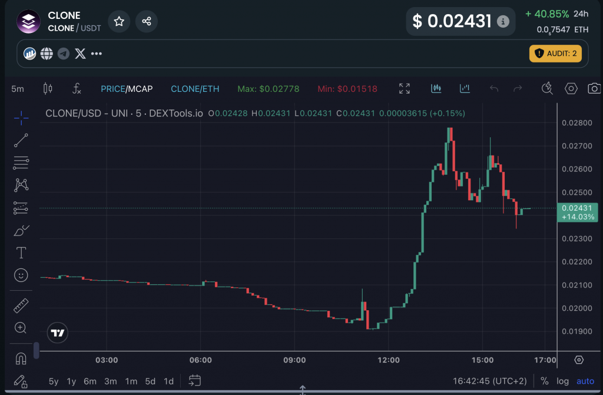Take a chart snapshot with camera icon
603x395 pixels.
pyautogui.click(x=594, y=89)
